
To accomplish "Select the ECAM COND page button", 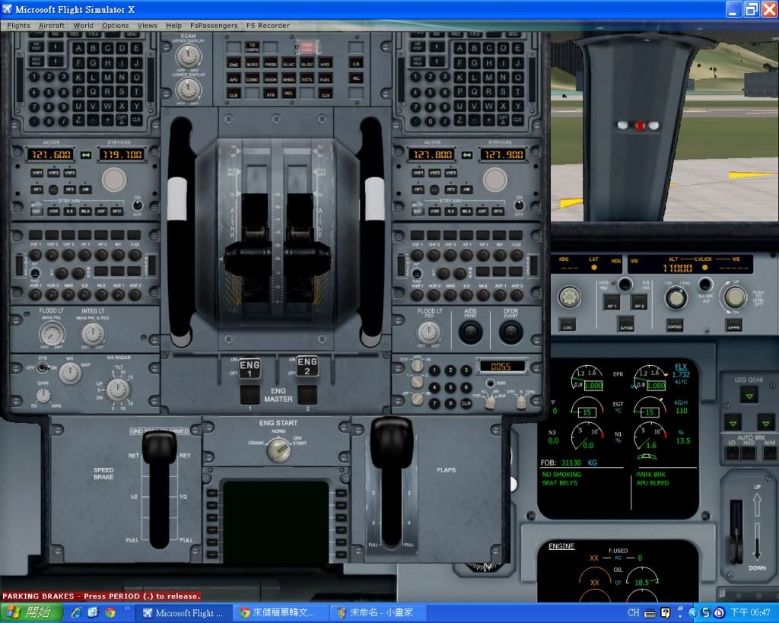I will (x=252, y=79).
